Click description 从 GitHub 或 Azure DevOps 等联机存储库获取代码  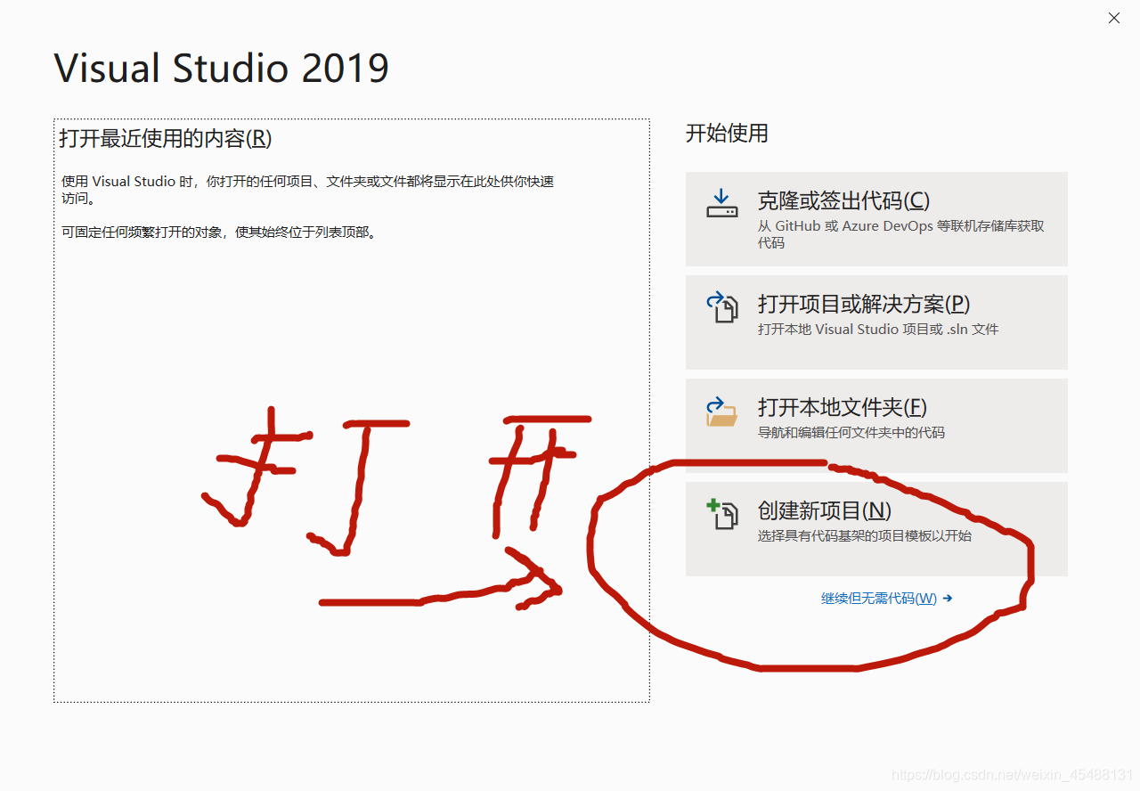tap(901, 234)
